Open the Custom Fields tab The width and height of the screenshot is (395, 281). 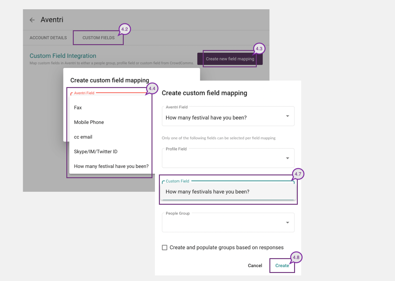98,38
